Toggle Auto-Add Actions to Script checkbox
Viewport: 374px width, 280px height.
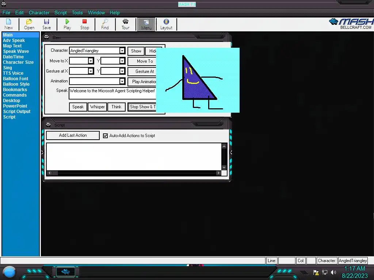(x=105, y=136)
